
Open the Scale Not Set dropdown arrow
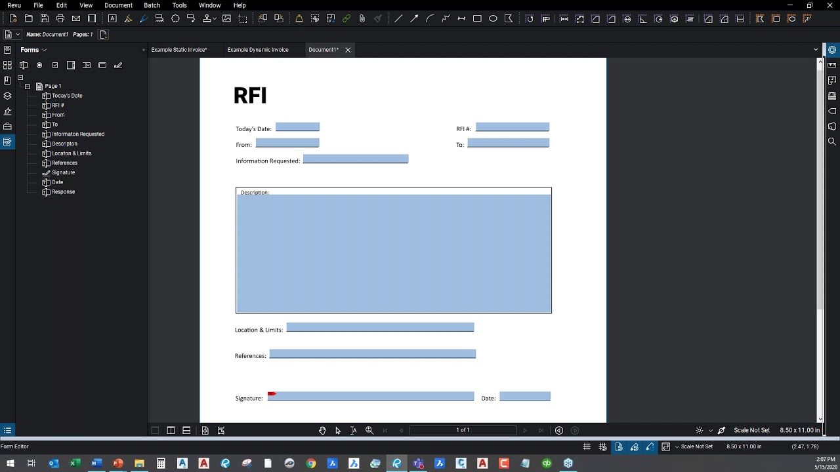point(677,446)
